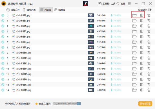This screenshot has height=109, width=155.
Task: Click the thumbnail of 办公卡通16.jpg
Action: pos(91,79)
